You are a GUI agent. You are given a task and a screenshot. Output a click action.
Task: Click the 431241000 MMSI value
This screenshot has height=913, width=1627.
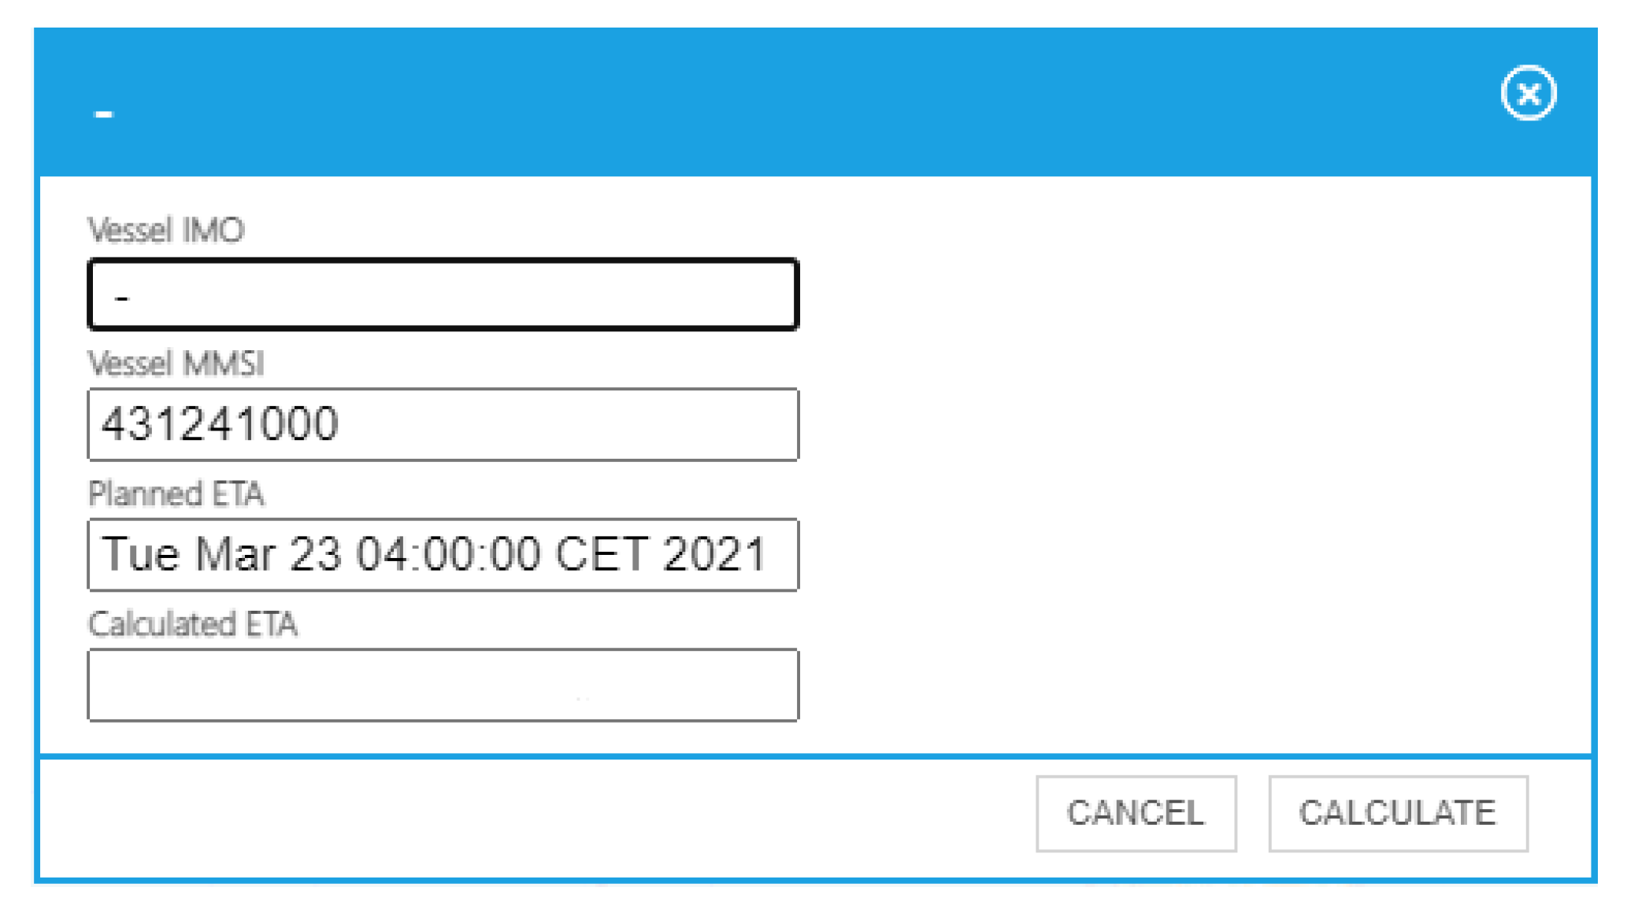click(x=221, y=424)
